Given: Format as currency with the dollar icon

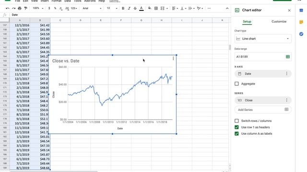Looking at the screenshot, I should point(49,9).
